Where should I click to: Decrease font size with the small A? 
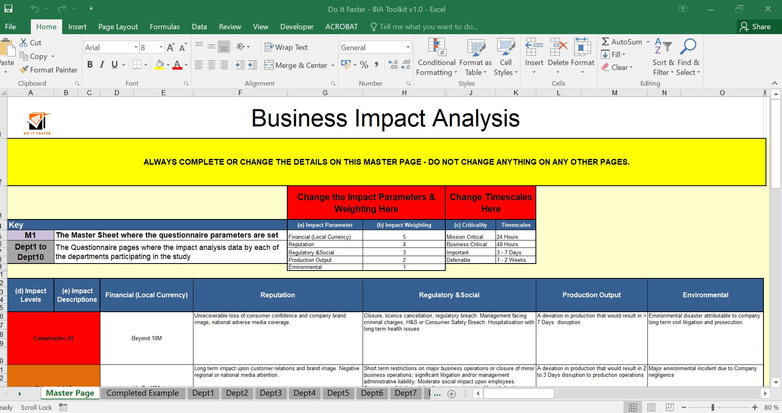point(183,48)
